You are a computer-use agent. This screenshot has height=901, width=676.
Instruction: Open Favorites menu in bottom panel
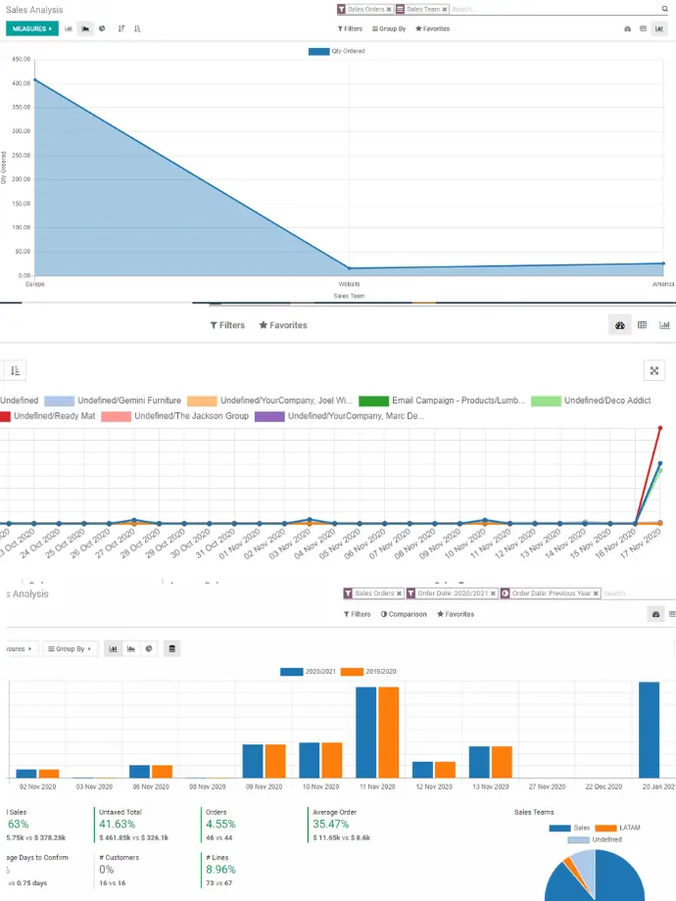point(456,614)
